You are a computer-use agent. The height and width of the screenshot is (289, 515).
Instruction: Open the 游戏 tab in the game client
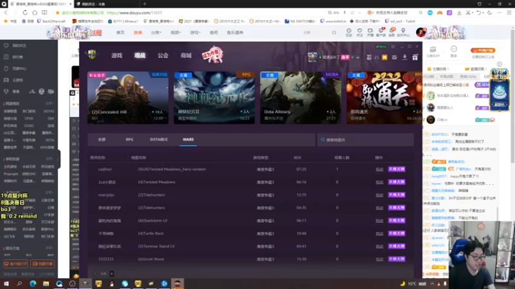117,55
